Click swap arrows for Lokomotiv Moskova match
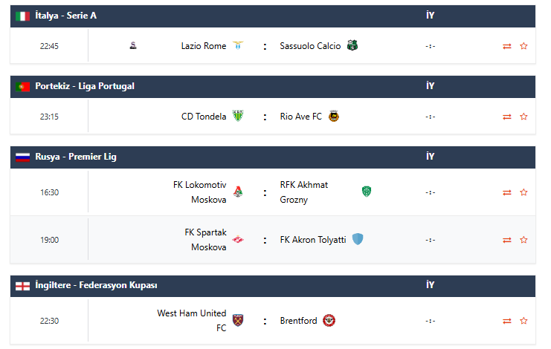The image size is (551, 349). (x=507, y=192)
